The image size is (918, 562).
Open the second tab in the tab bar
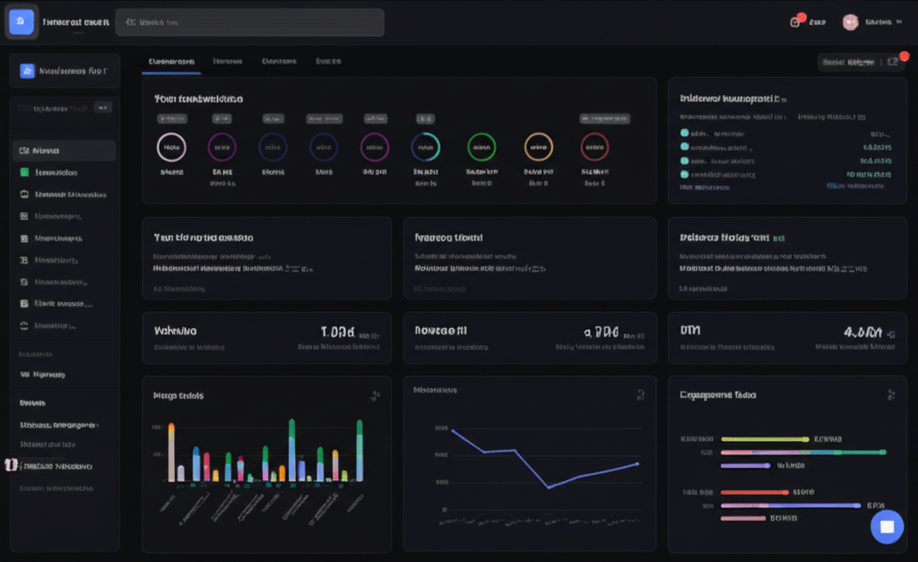[228, 61]
